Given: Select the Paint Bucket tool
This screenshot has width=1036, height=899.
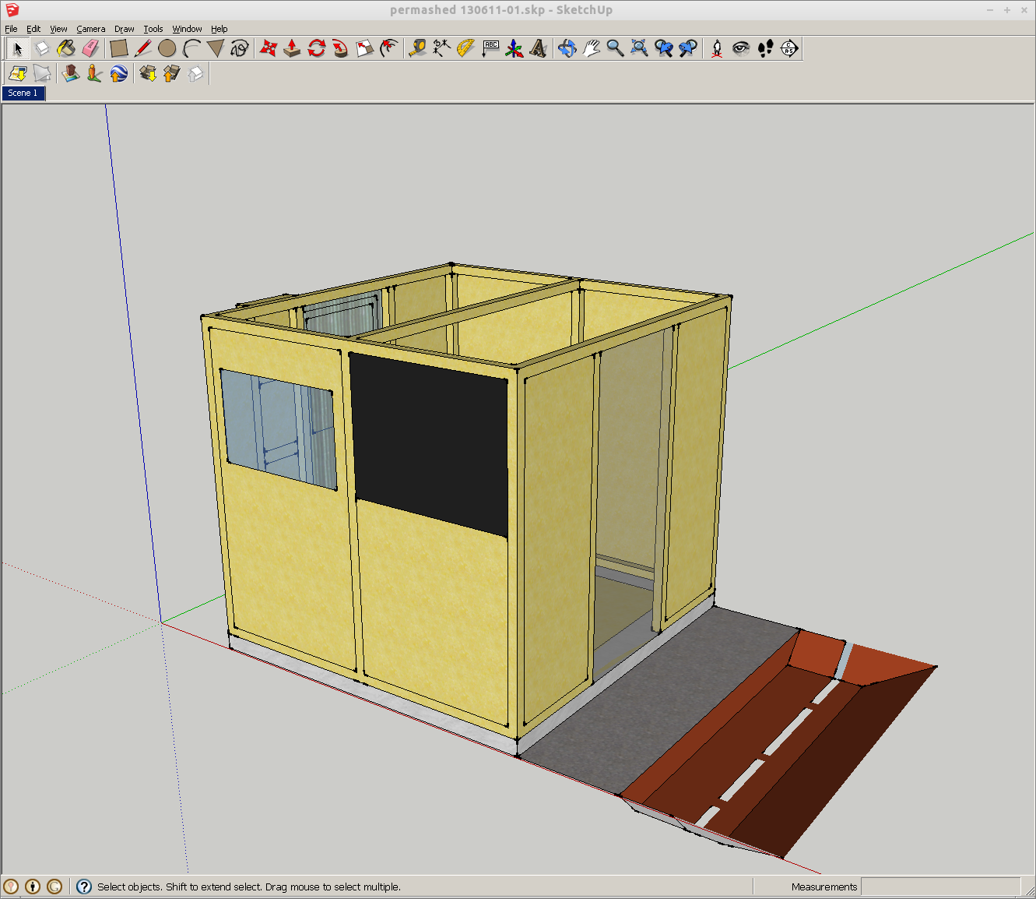Looking at the screenshot, I should click(x=66, y=48).
